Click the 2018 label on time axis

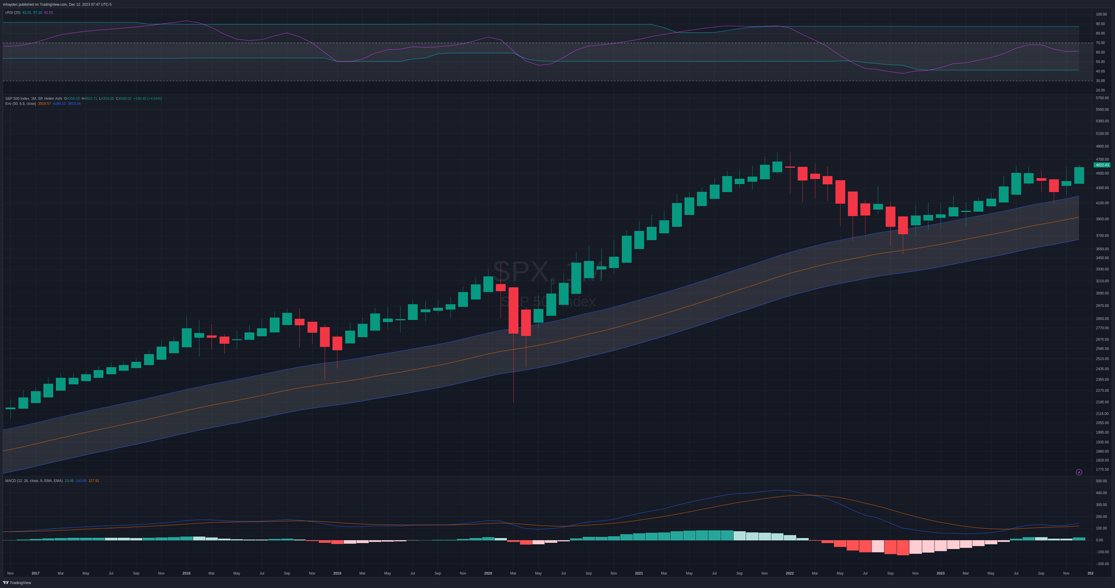186,573
